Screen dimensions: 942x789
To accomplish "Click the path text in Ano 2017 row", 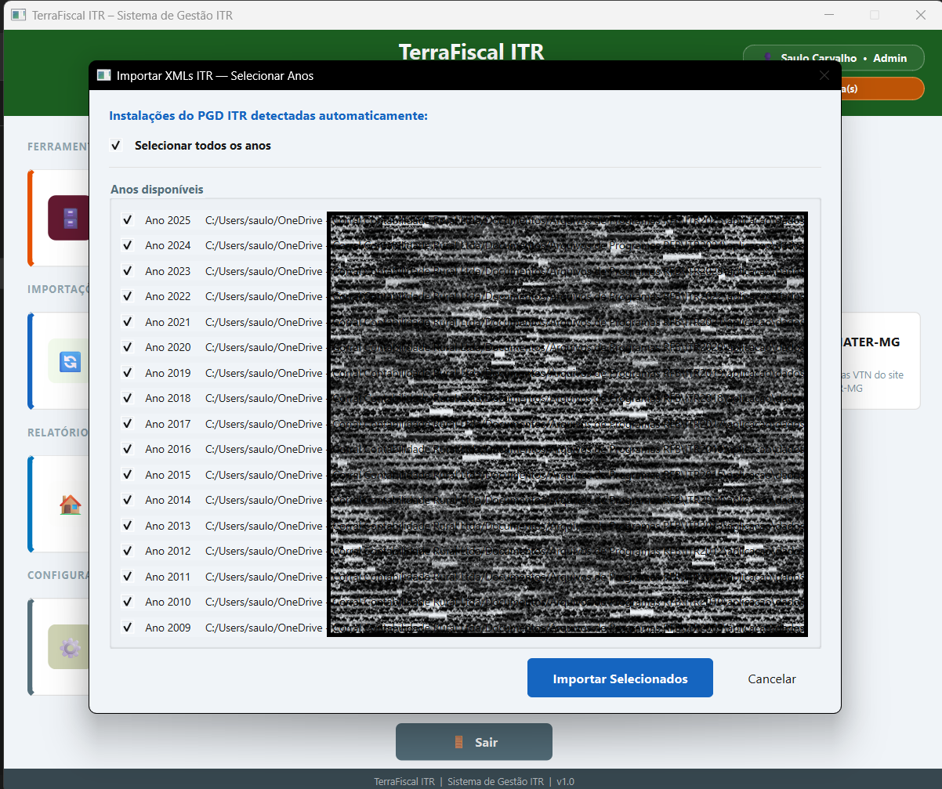I will [x=505, y=424].
